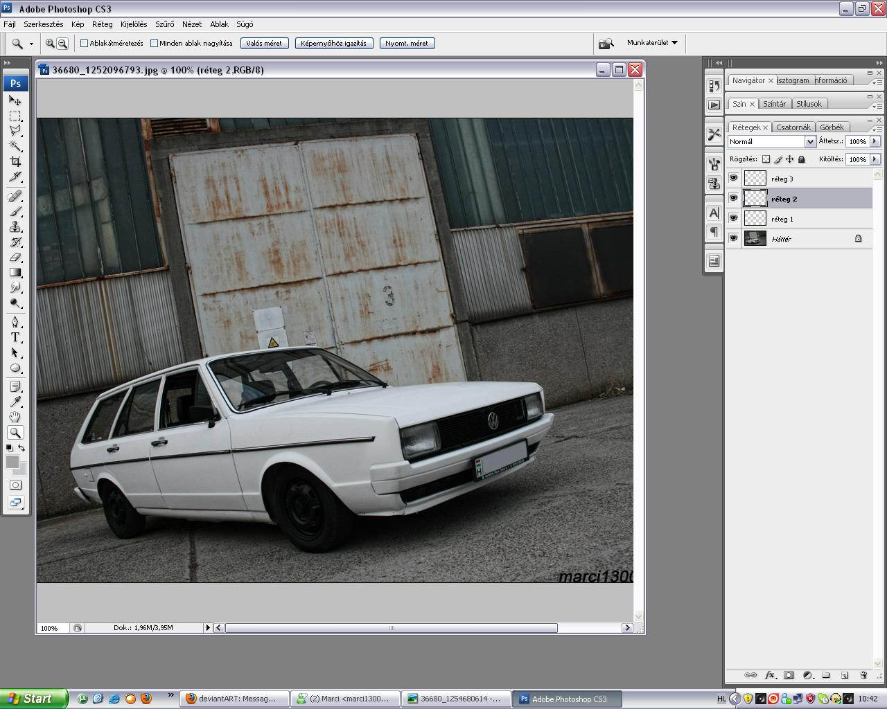The height and width of the screenshot is (709, 887).
Task: Select the Pen tool
Action: coord(15,323)
